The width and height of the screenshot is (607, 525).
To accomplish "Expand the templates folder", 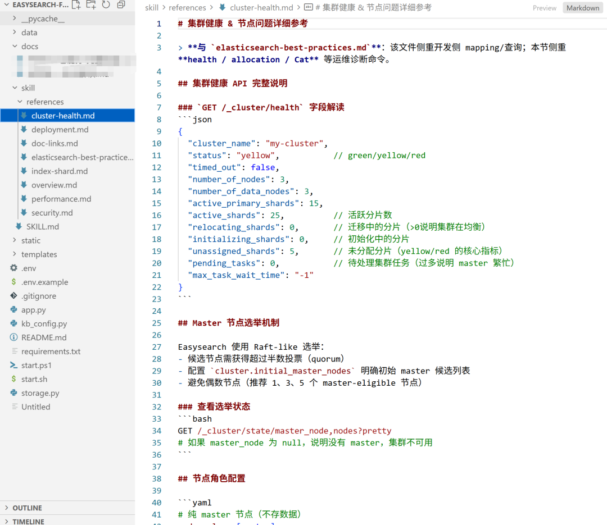I will point(15,254).
